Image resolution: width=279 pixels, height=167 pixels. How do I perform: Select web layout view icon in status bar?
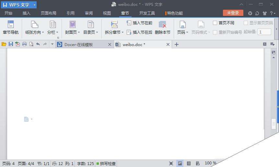pyautogui.click(x=198, y=163)
